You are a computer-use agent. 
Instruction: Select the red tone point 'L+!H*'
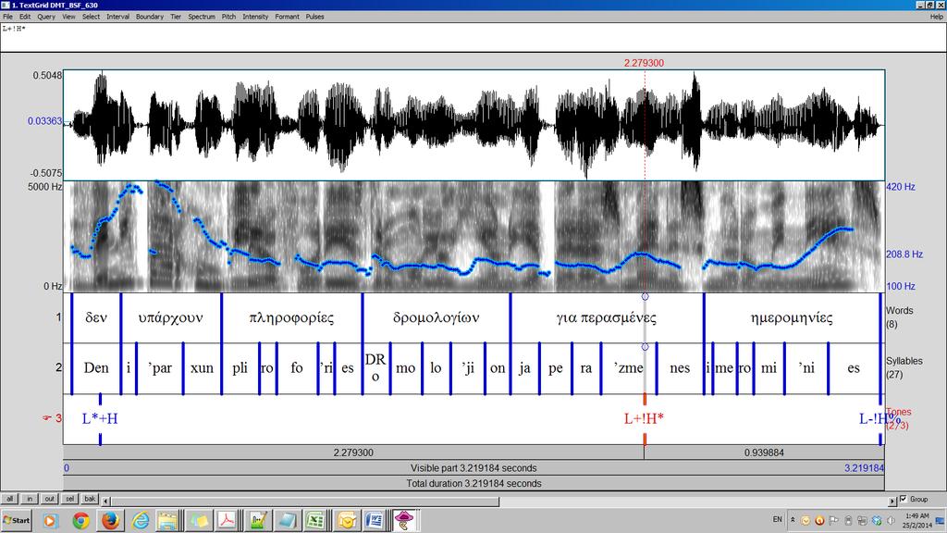tap(645, 419)
